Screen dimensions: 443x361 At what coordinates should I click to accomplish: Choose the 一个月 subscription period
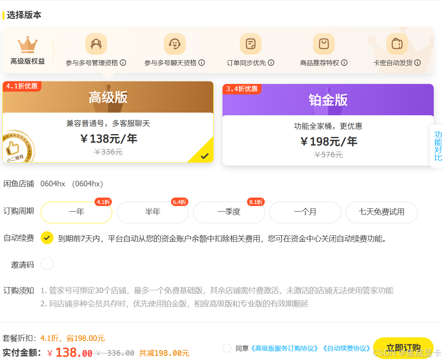pyautogui.click(x=305, y=212)
